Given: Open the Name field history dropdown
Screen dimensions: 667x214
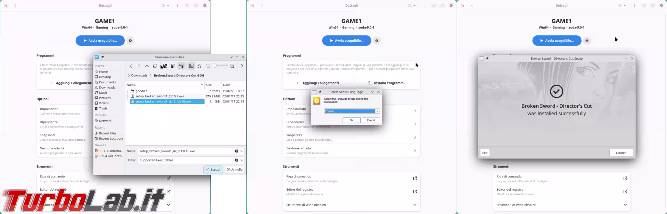Looking at the screenshot, I should [242, 151].
